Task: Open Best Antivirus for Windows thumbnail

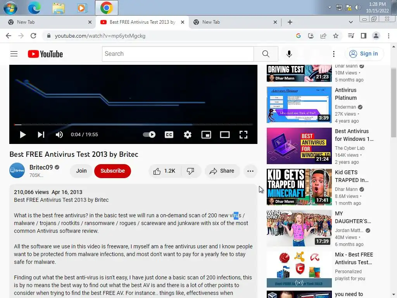Action: point(299,146)
